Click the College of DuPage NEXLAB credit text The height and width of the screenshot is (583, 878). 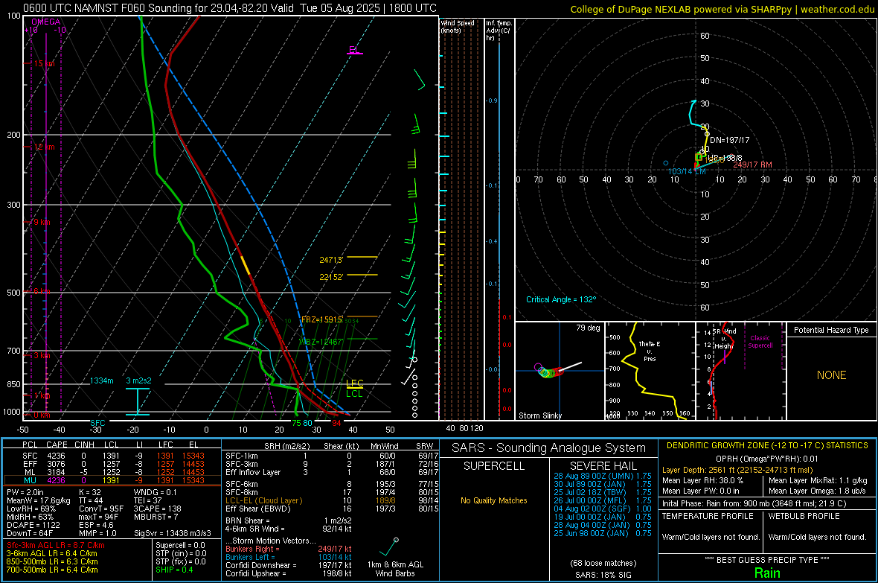[722, 10]
